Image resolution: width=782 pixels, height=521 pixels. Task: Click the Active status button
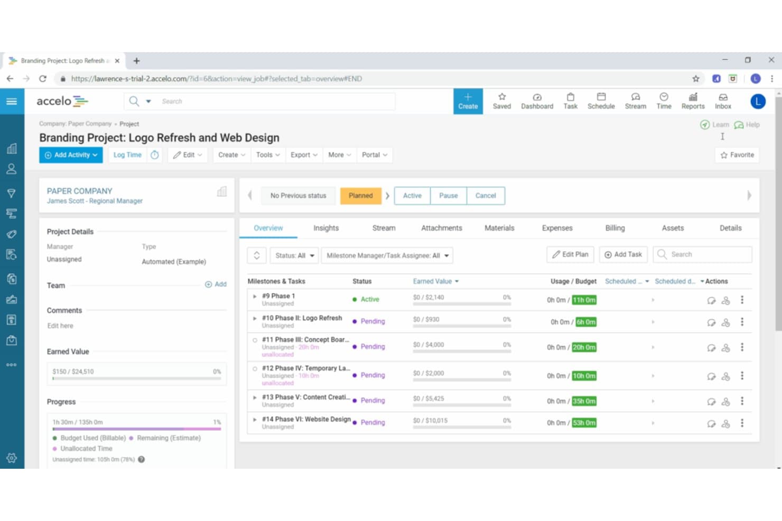tap(412, 195)
